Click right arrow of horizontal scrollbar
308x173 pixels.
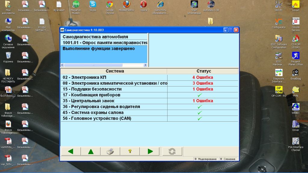[x=145, y=65]
